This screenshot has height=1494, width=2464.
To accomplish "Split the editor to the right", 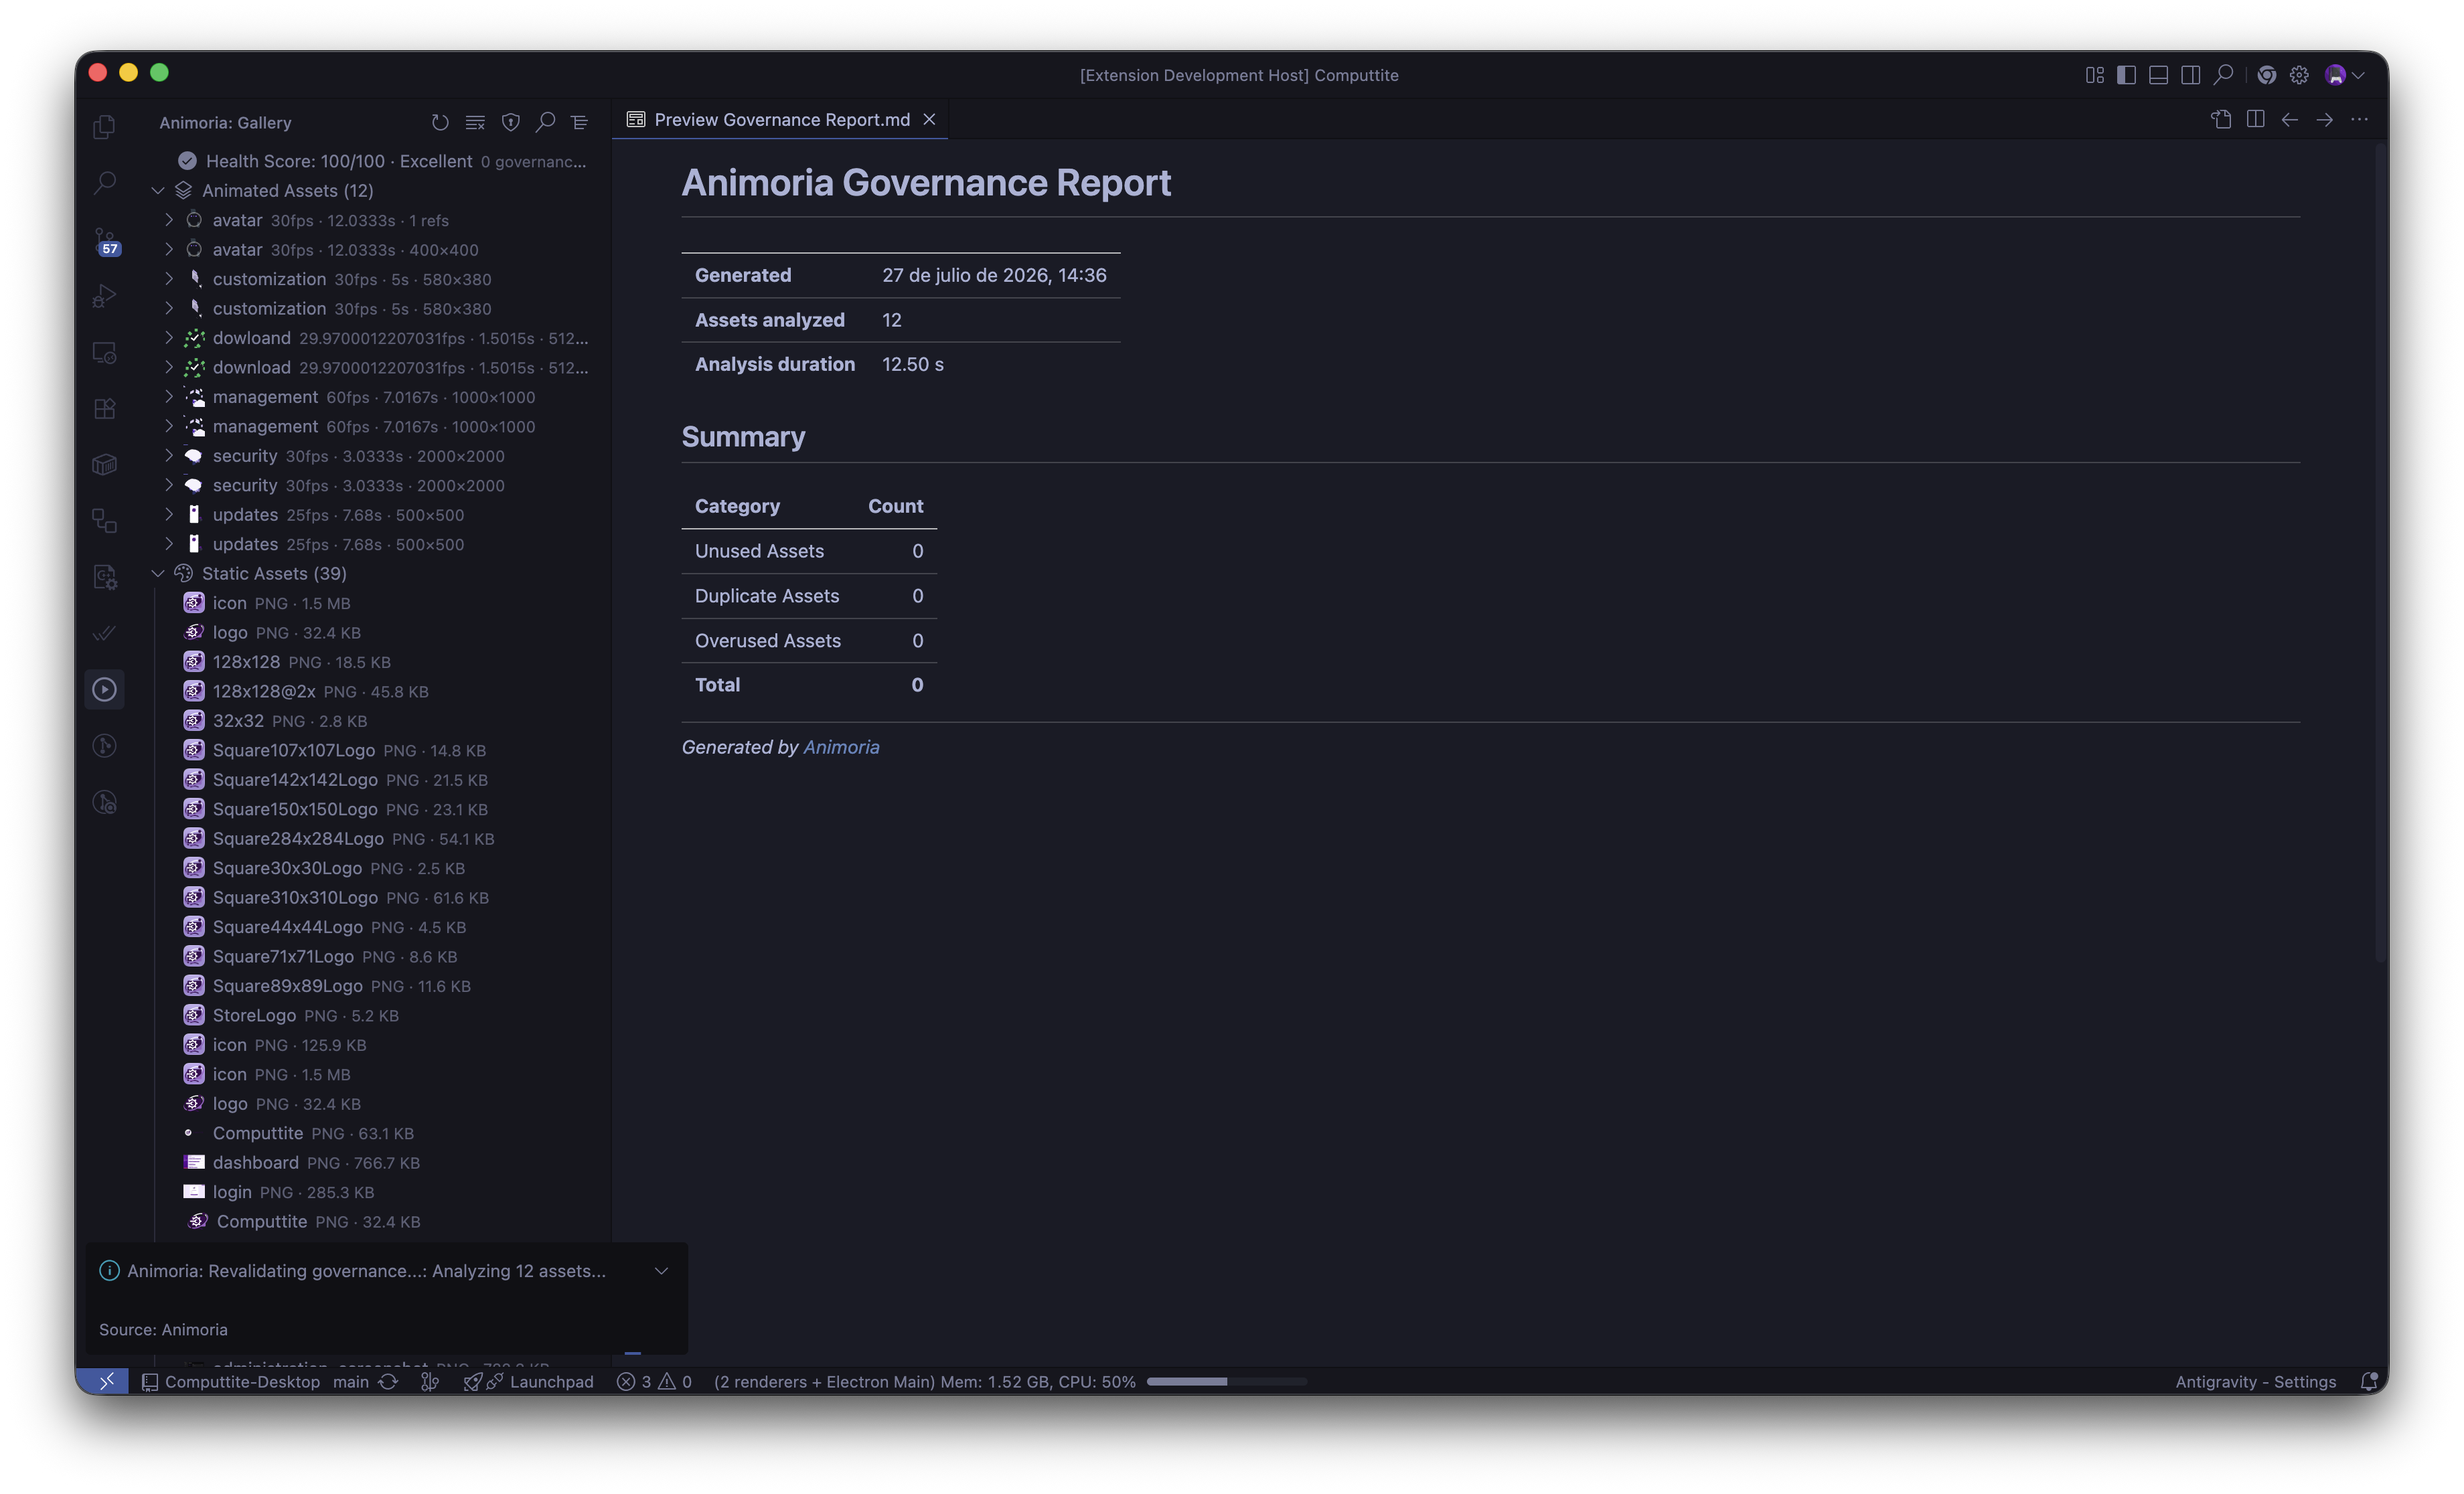I will coord(2255,119).
